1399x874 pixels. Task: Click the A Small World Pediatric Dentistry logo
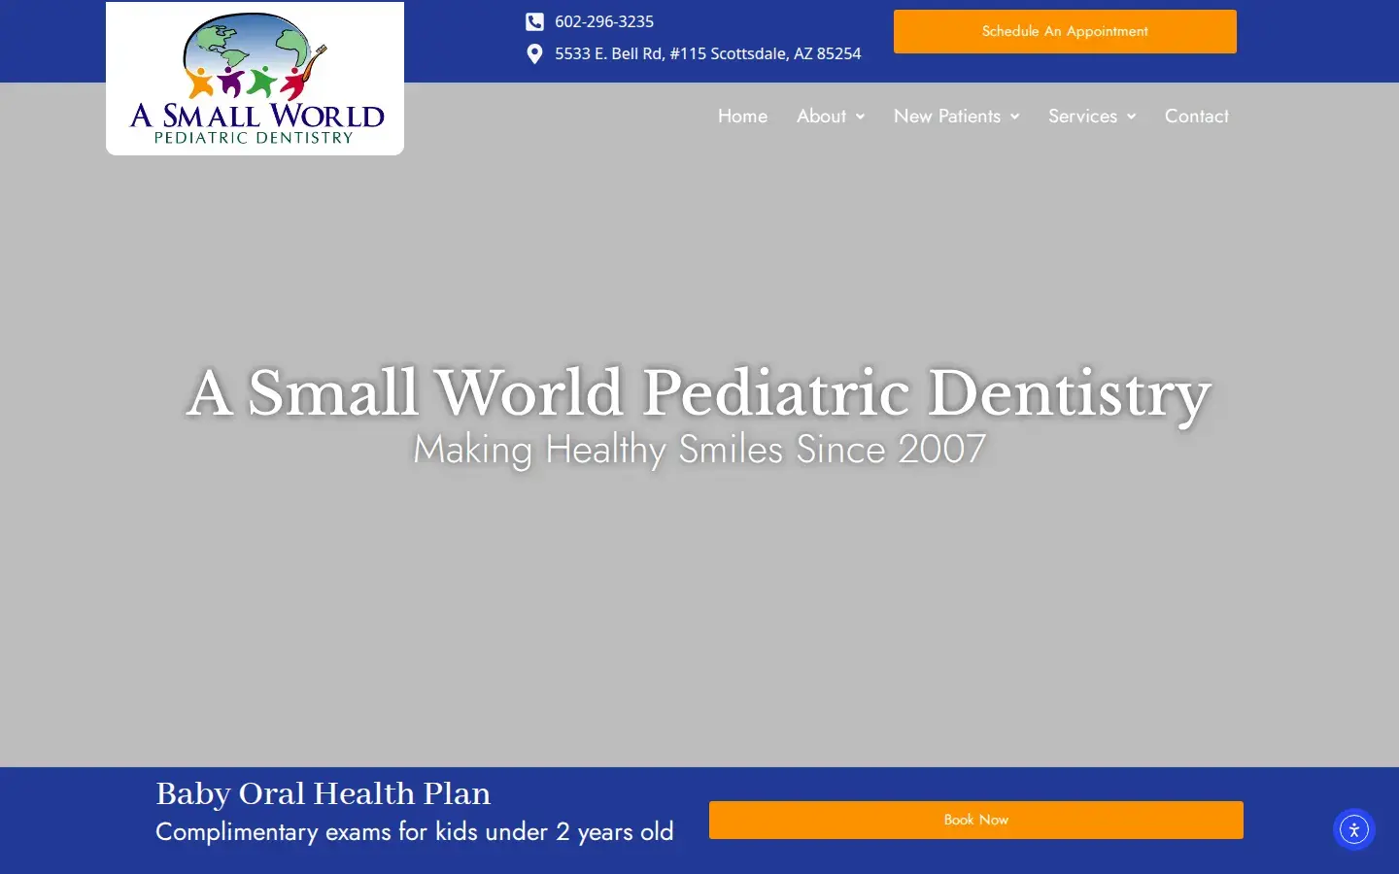[255, 79]
